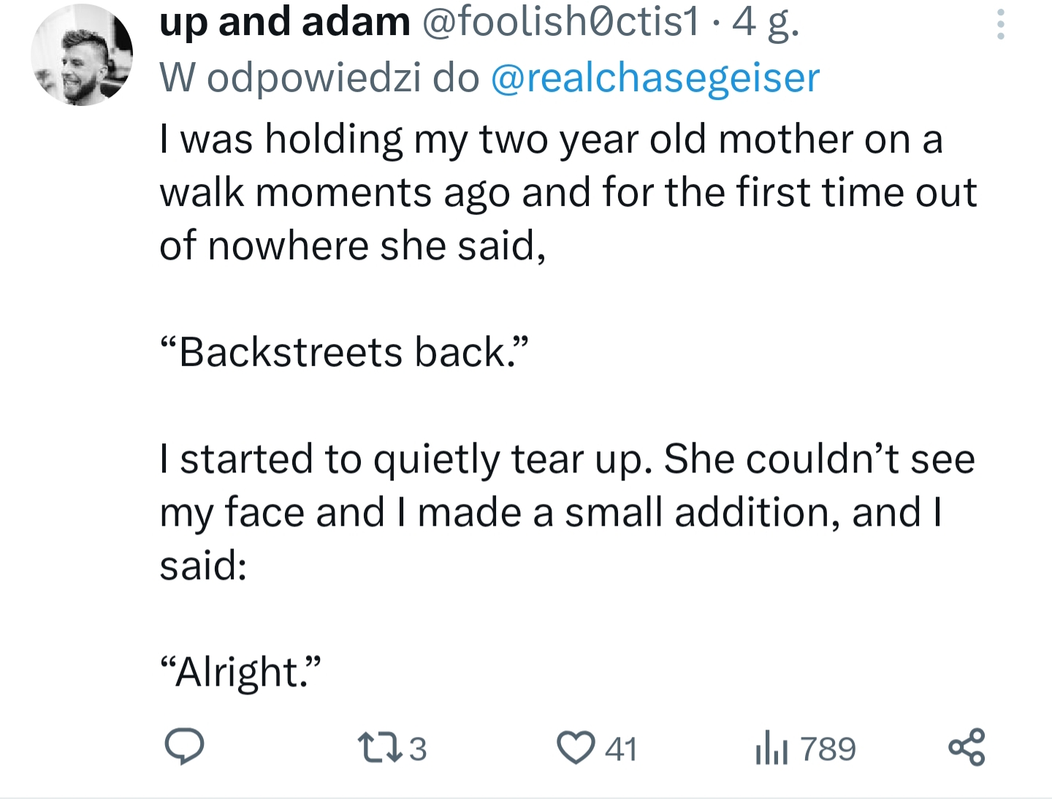Visit the @realchasegeiser mention link
Viewport: 1052px width, 799px height.
(x=655, y=77)
